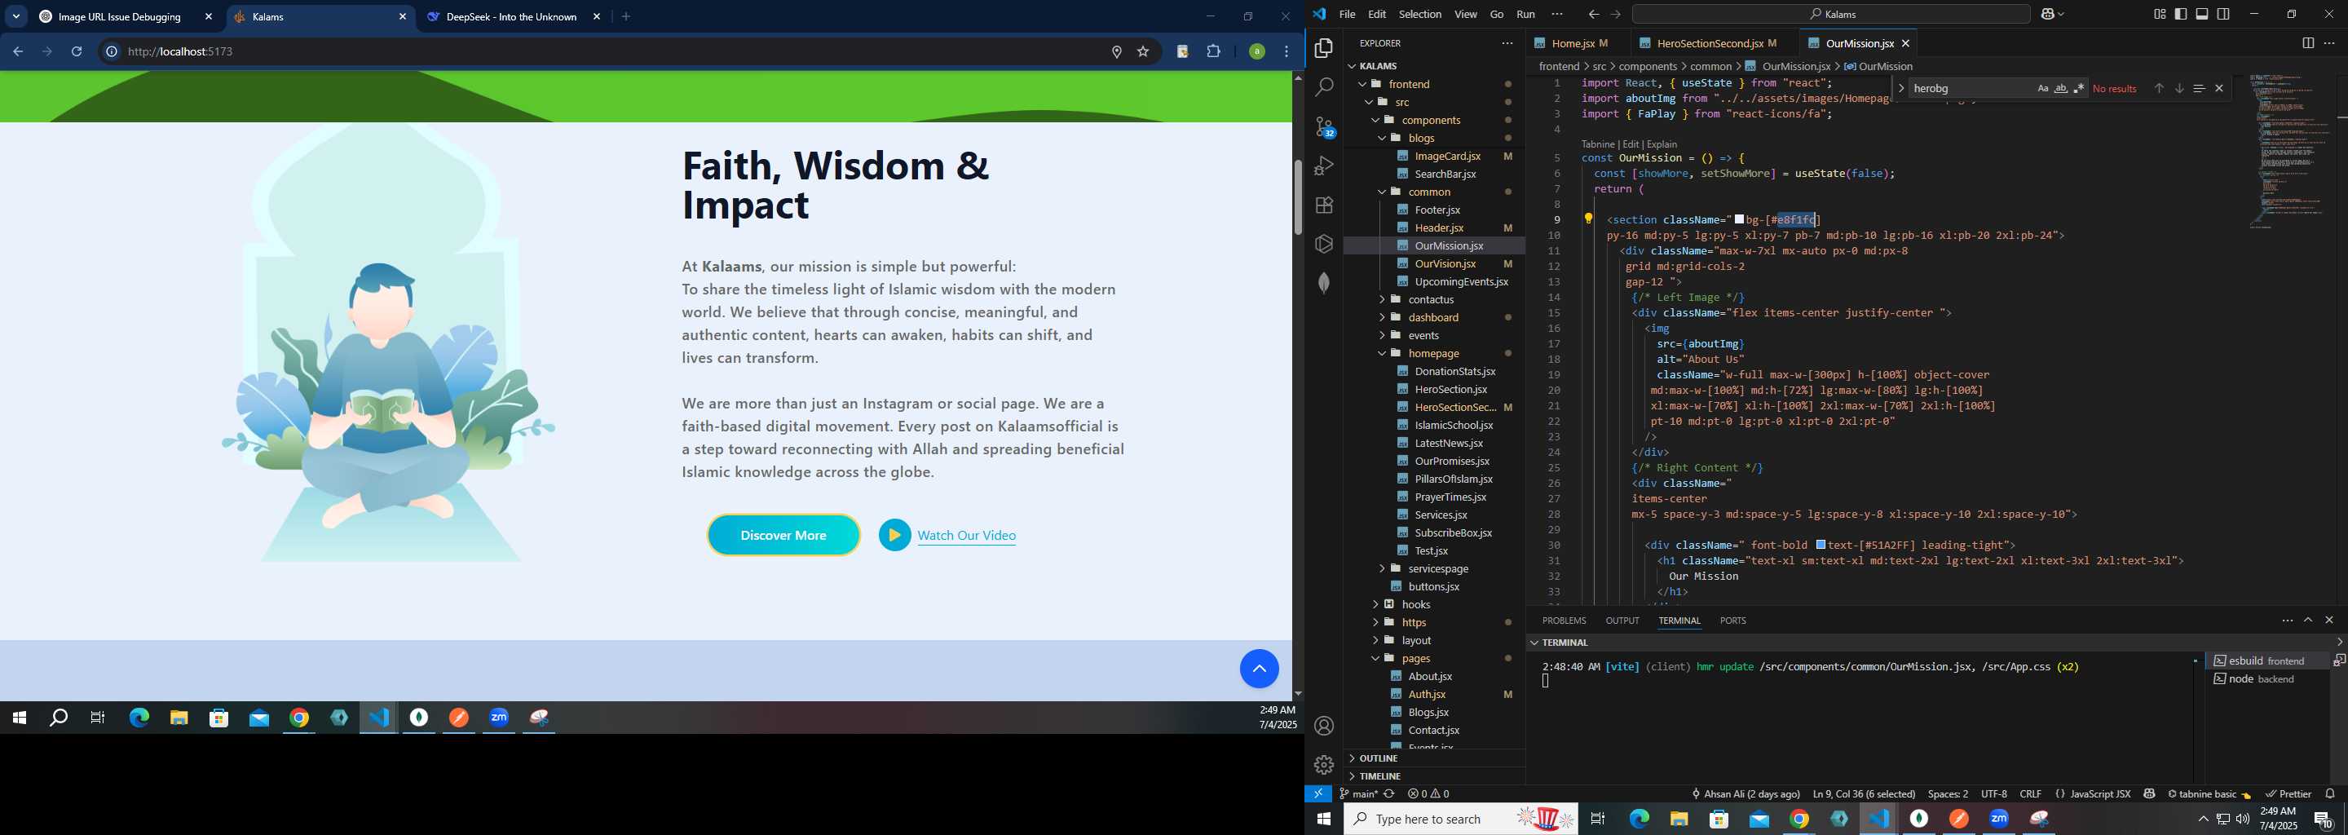Expand the Replace field in the find widget
Image resolution: width=2348 pixels, height=835 pixels.
click(x=1900, y=88)
